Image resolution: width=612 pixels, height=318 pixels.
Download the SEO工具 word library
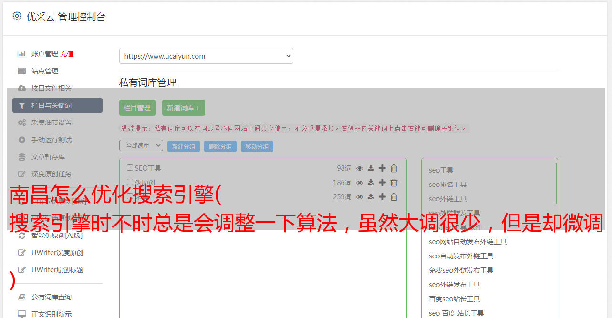coord(371,168)
